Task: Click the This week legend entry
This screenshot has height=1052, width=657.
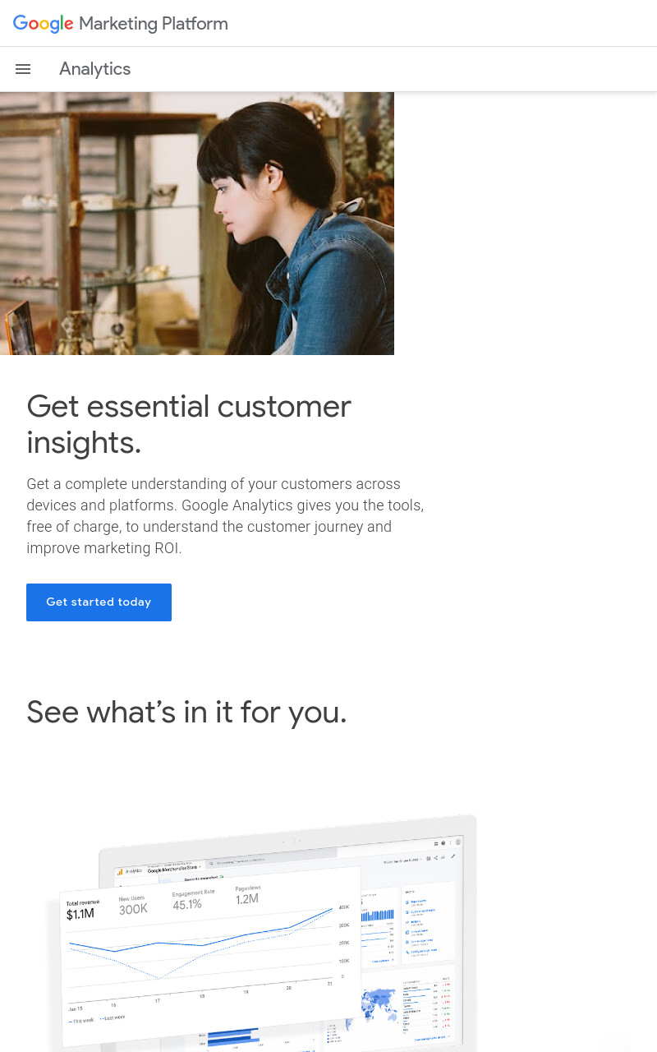Action: pyautogui.click(x=81, y=1021)
